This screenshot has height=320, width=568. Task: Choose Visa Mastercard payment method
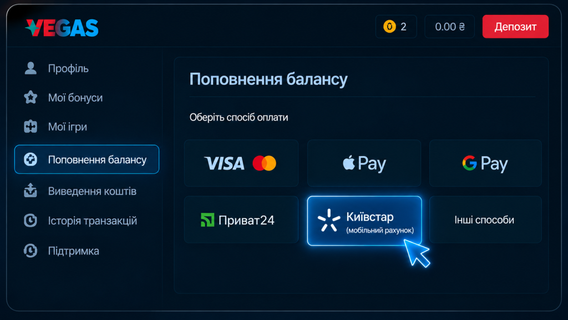pos(241,163)
